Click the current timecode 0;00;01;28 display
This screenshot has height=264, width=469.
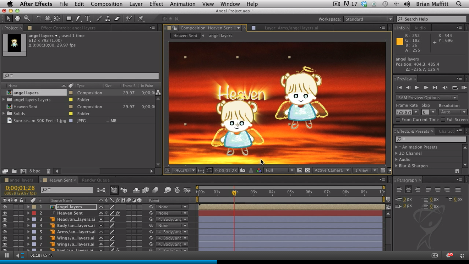point(20,188)
